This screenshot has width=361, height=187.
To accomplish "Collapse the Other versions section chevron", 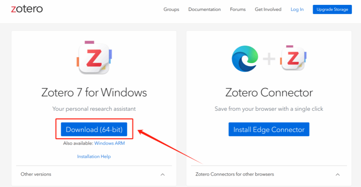I will point(162,175).
